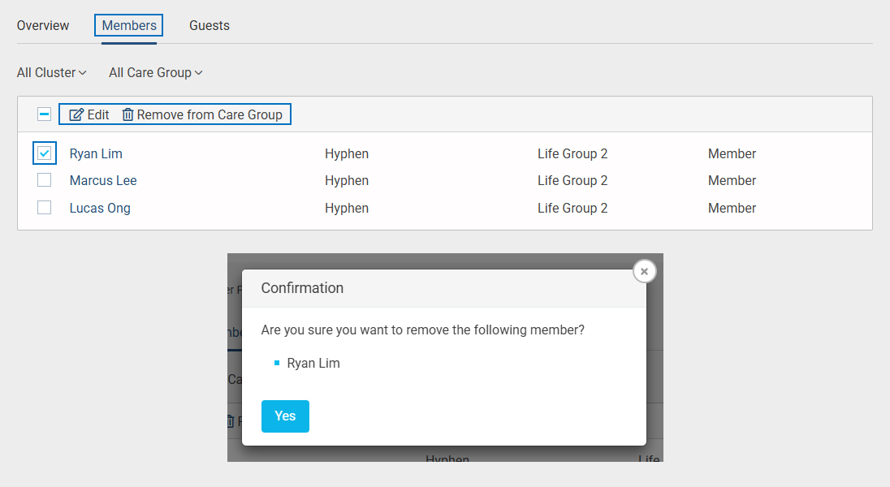Select the Members tab
Viewport: 890px width, 487px height.
coord(129,25)
